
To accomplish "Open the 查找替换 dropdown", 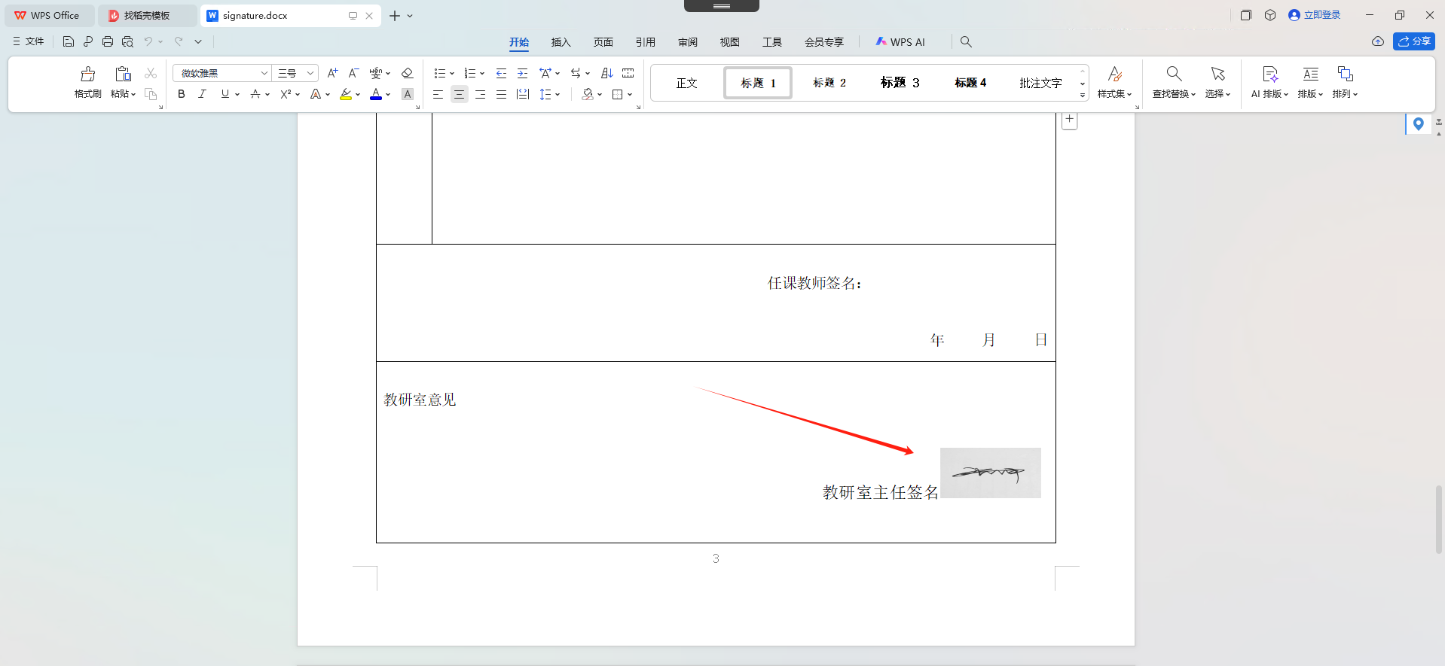I will (1174, 94).
